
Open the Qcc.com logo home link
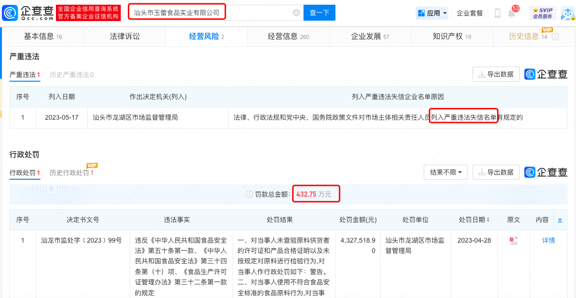pos(28,13)
